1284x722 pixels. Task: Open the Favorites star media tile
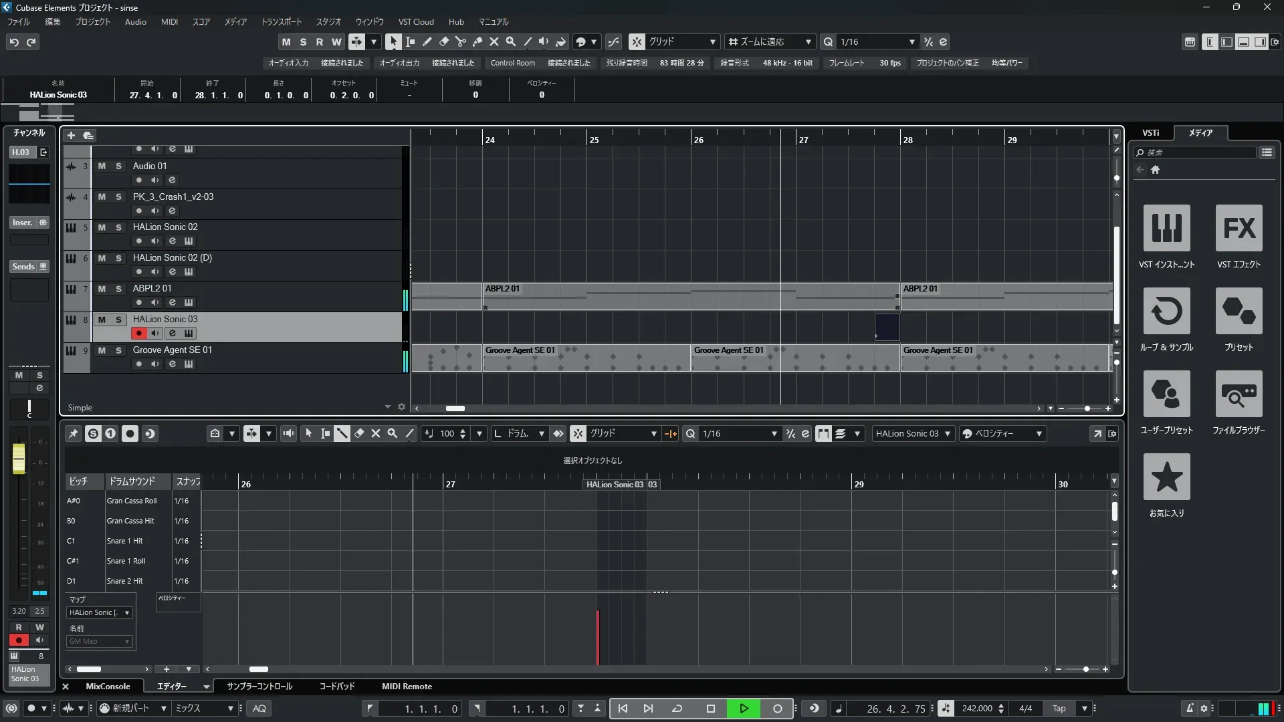(x=1166, y=477)
